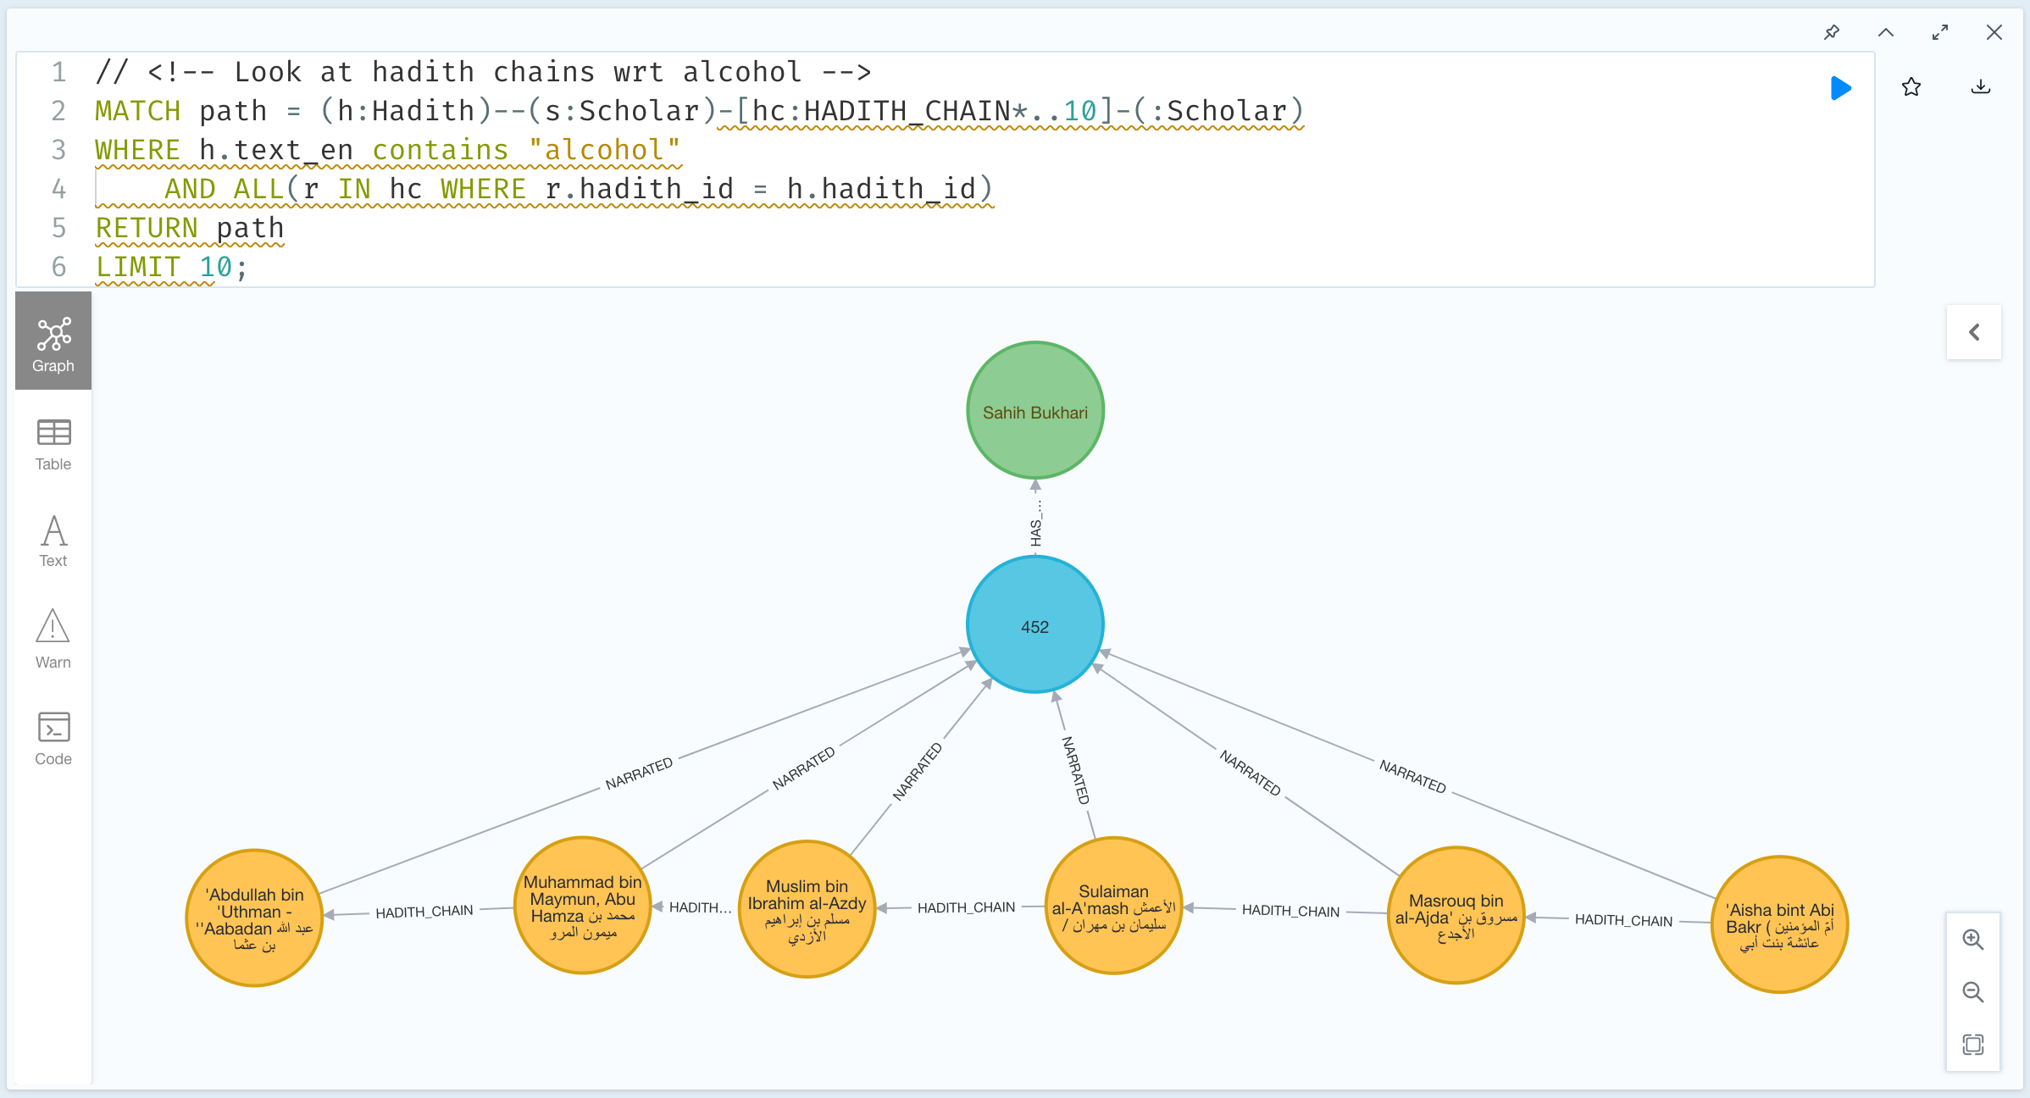Expand frame to fullscreen

pos(1940,33)
